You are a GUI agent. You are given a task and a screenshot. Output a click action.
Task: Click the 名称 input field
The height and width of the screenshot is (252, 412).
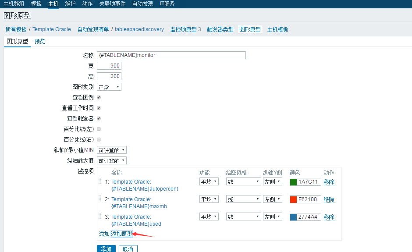click(x=171, y=55)
